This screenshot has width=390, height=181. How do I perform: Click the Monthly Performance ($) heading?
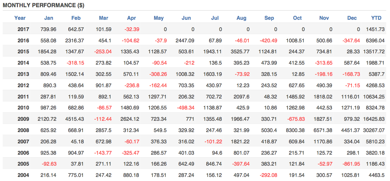tap(44, 5)
